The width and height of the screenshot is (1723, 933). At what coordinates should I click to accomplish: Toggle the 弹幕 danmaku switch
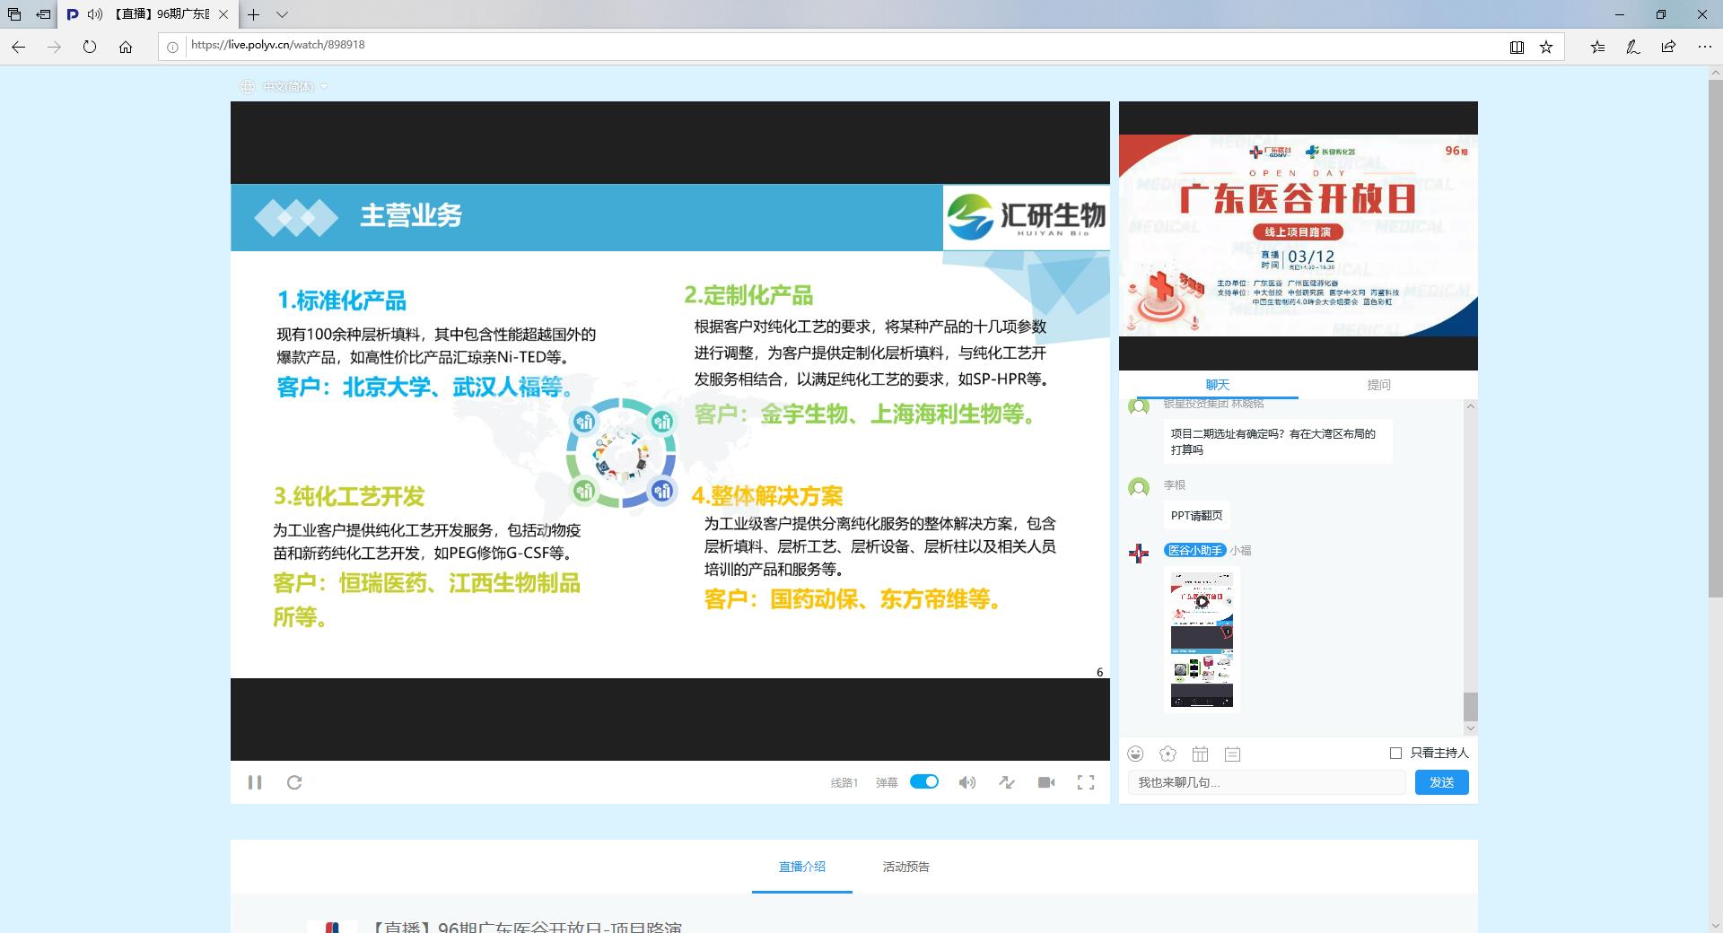coord(923,781)
